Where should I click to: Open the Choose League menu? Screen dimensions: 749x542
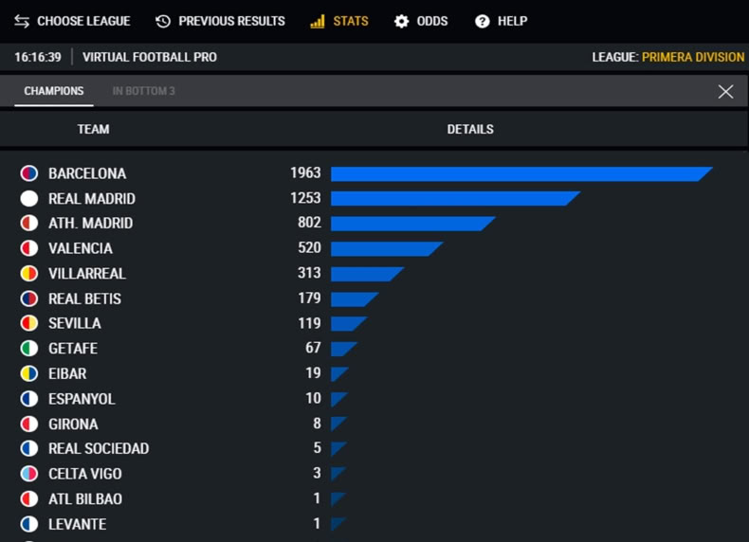click(x=72, y=21)
